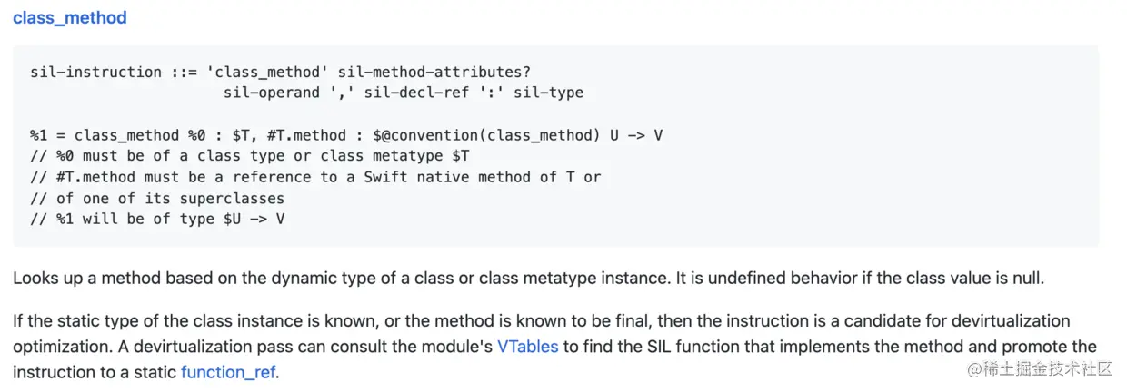Click the '// of one of its superclasses' comment
The image size is (1127, 392).
(x=157, y=198)
